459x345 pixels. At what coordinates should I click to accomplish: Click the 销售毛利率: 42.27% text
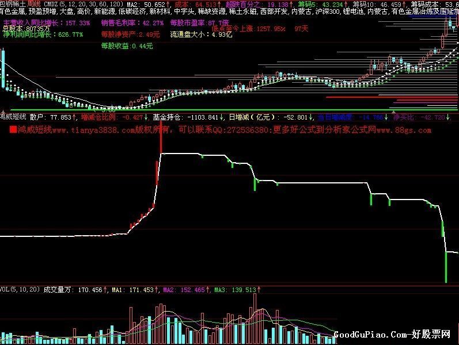tap(132, 23)
